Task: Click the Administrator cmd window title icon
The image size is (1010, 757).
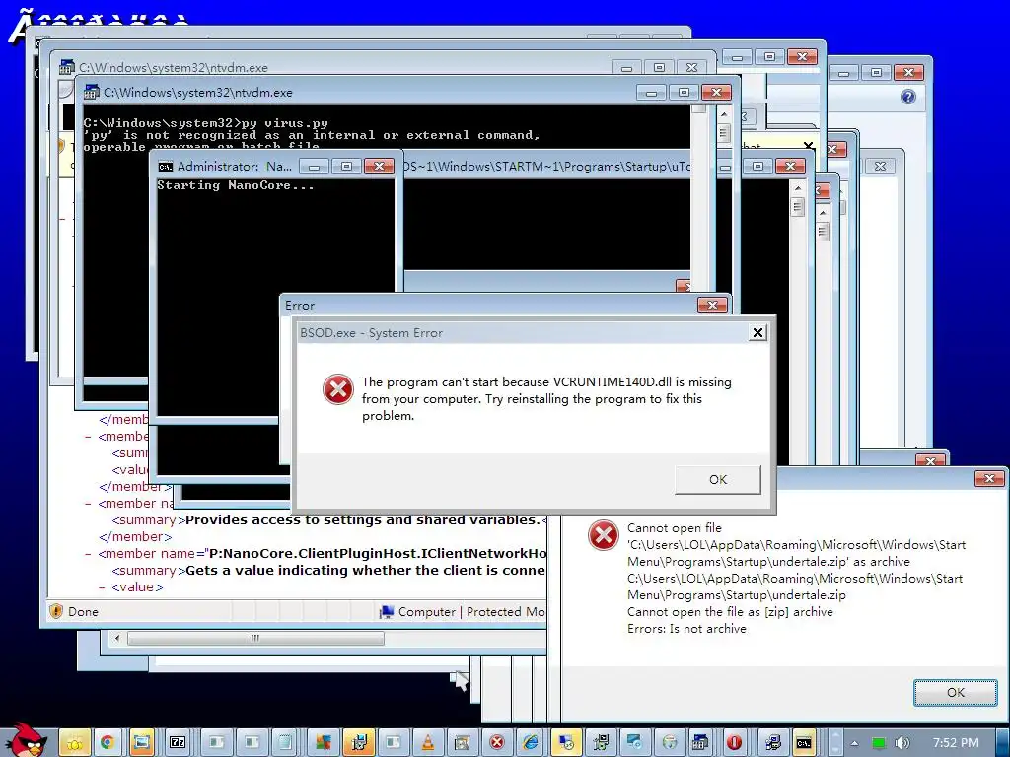Action: click(x=166, y=167)
